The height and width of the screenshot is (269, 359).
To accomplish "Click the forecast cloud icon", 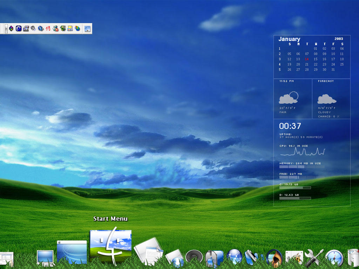I will [x=327, y=99].
